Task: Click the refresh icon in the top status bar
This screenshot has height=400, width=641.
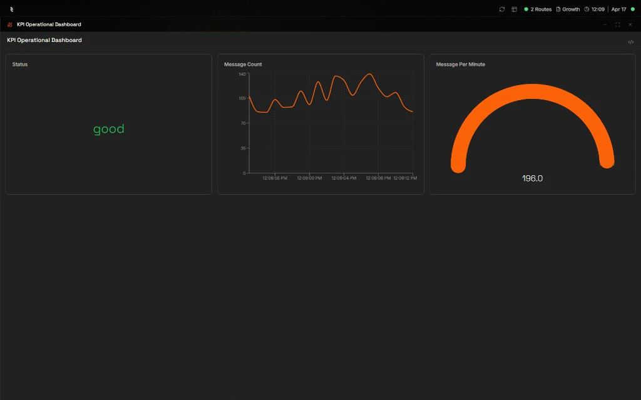Action: click(x=502, y=9)
